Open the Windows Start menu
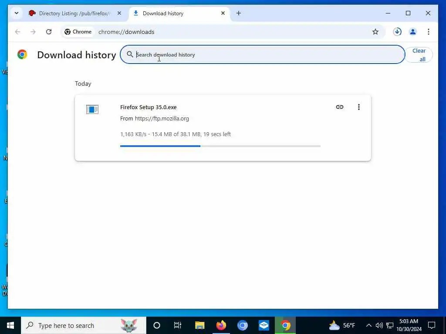 tap(10, 325)
